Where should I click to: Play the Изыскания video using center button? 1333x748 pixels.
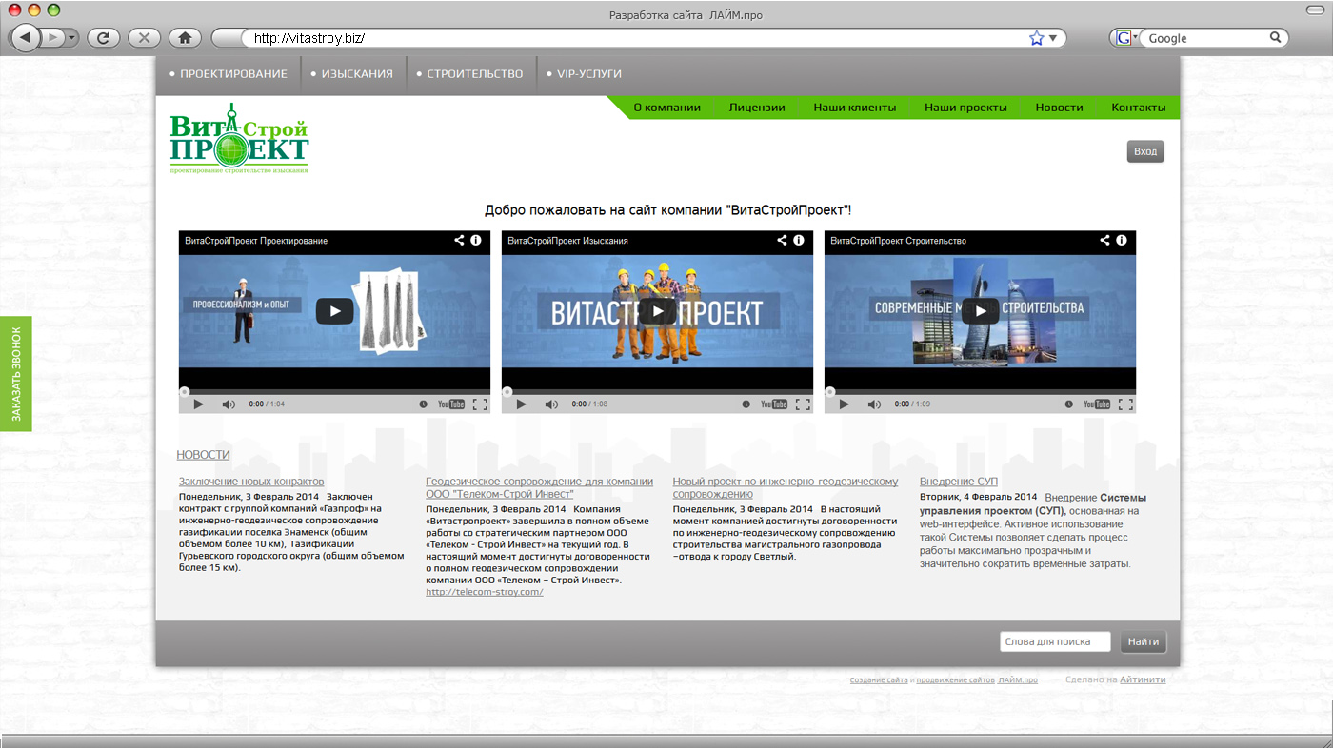(x=657, y=311)
